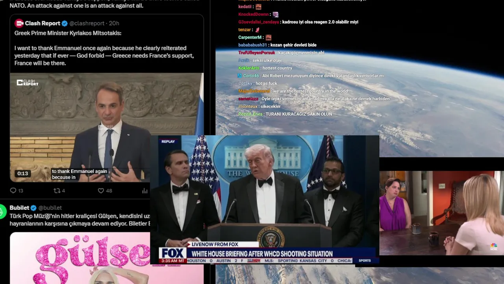The height and width of the screenshot is (284, 504).
Task: Open the 20h tweet timestamp
Action: coord(114,23)
